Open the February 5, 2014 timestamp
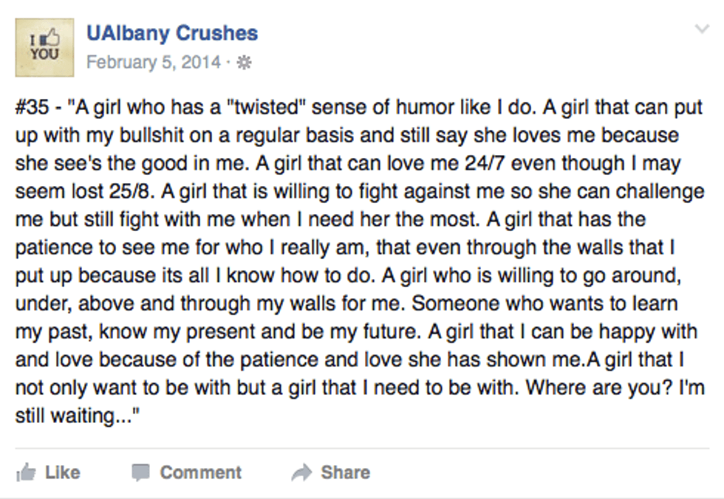The image size is (724, 499). point(153,62)
